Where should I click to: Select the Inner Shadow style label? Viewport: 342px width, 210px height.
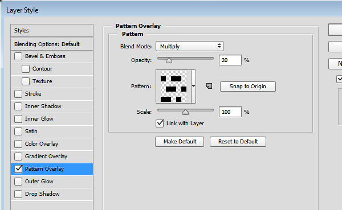43,106
